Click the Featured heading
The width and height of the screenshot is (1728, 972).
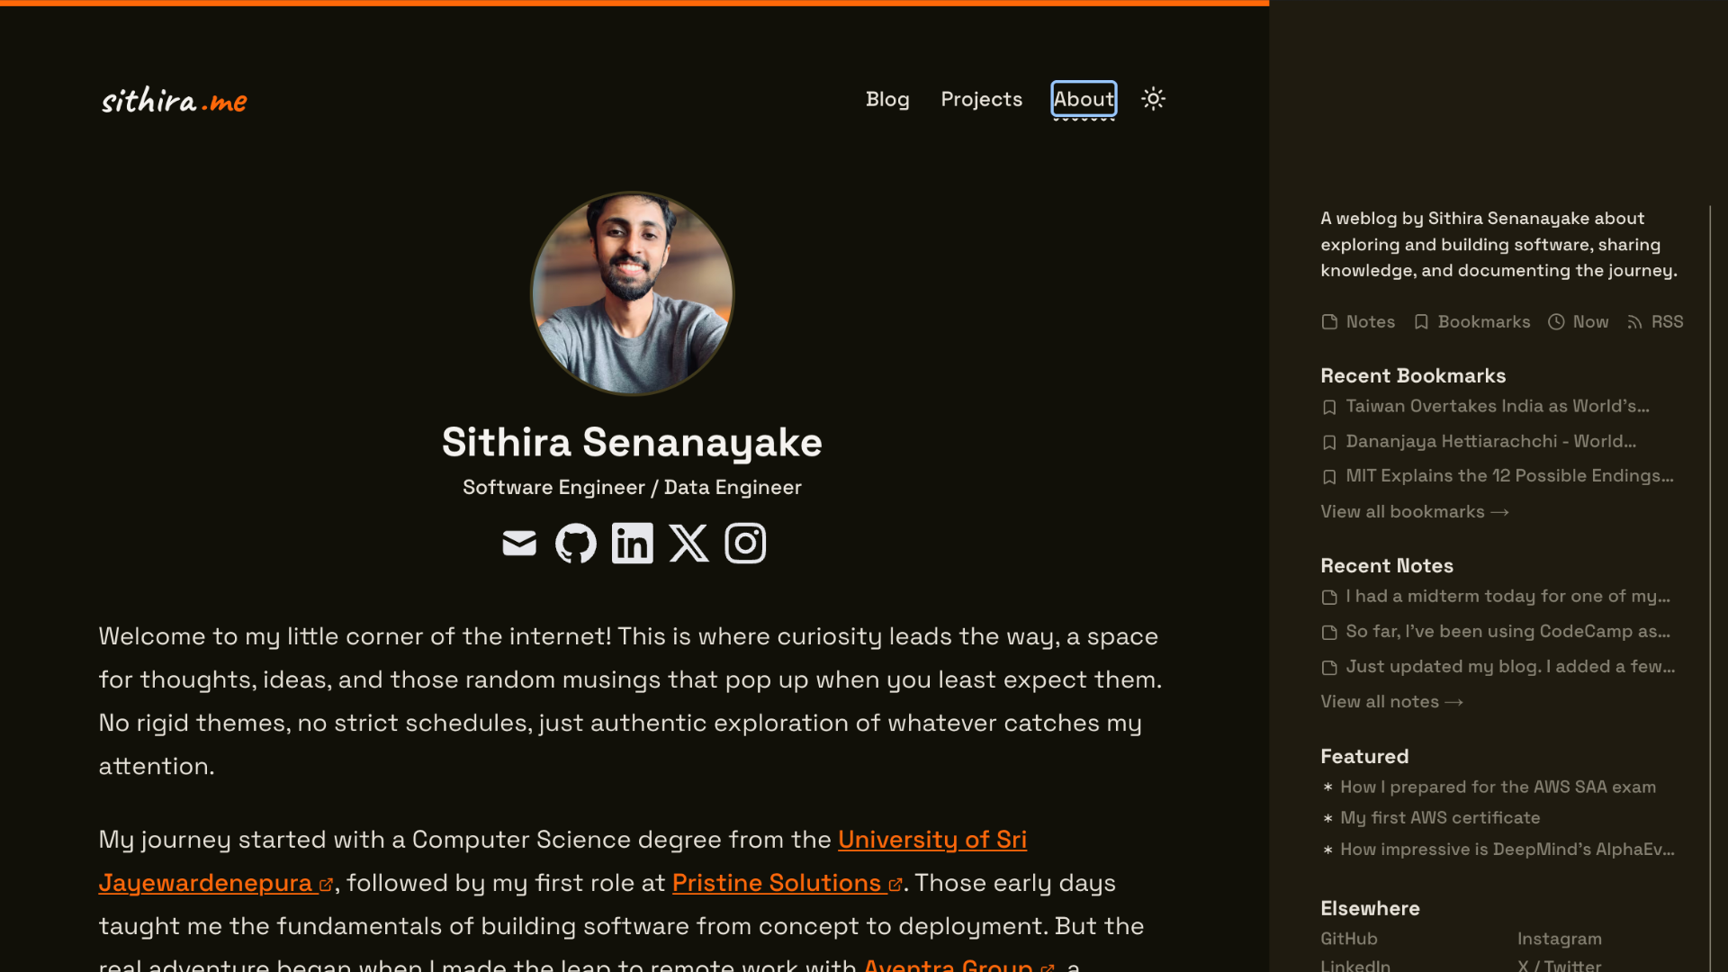[x=1364, y=757]
